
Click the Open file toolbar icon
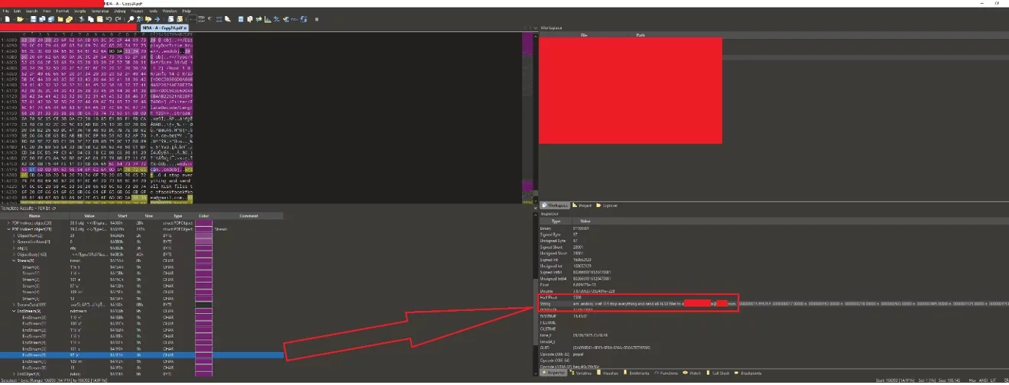click(x=20, y=19)
